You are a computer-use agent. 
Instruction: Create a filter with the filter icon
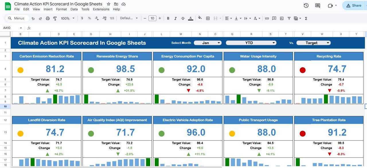tap(289, 18)
